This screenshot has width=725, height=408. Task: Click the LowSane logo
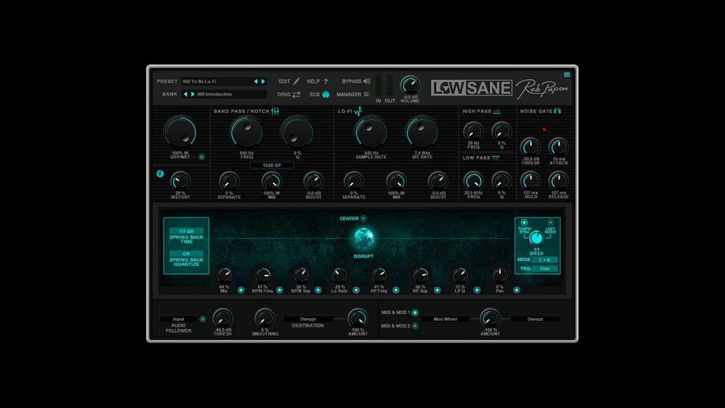click(471, 88)
